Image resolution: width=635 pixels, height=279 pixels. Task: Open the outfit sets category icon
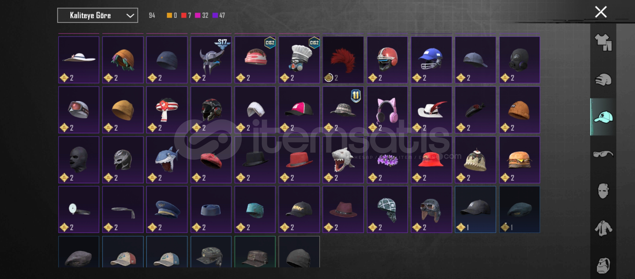pos(603,42)
